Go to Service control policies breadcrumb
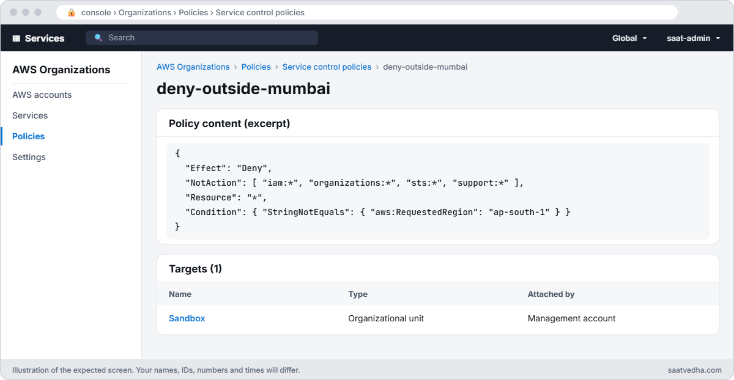This screenshot has width=734, height=380. coord(327,67)
